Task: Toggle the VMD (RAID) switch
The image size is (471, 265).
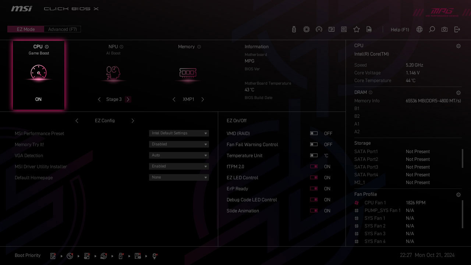Action: coord(314,134)
